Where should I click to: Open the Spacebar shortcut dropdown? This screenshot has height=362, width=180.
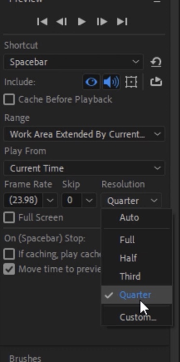pos(74,62)
